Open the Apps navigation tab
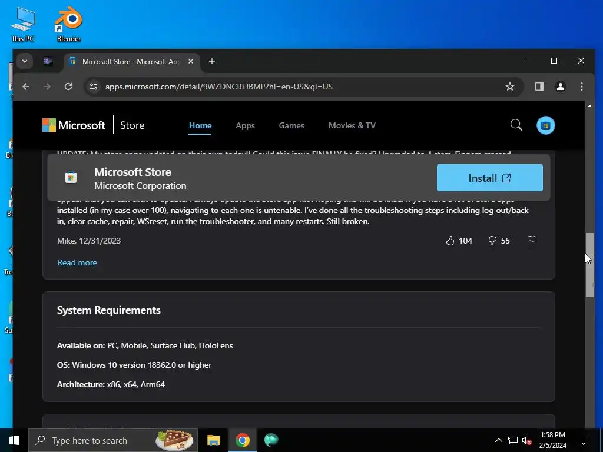This screenshot has width=603, height=452. coord(245,125)
